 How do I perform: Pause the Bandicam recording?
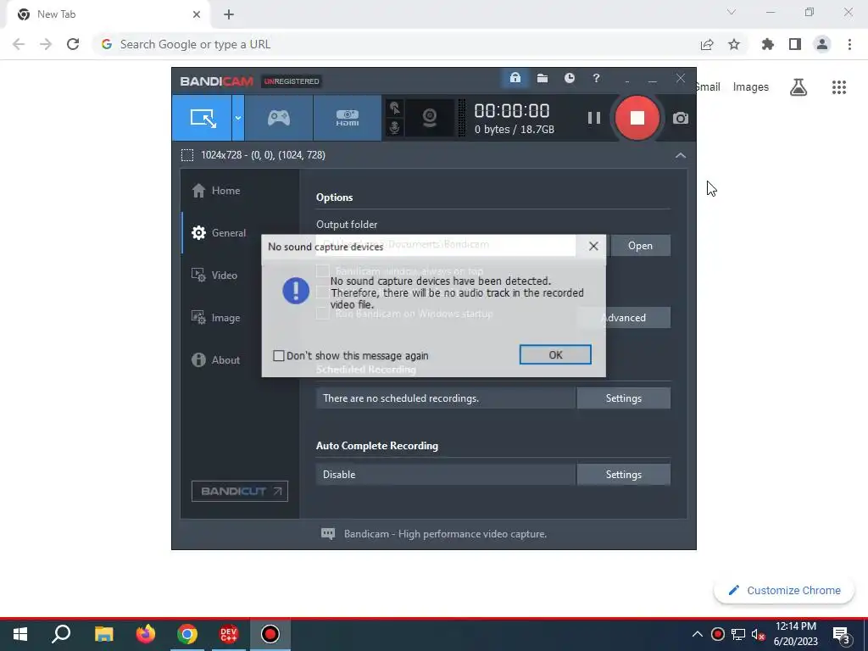point(594,118)
